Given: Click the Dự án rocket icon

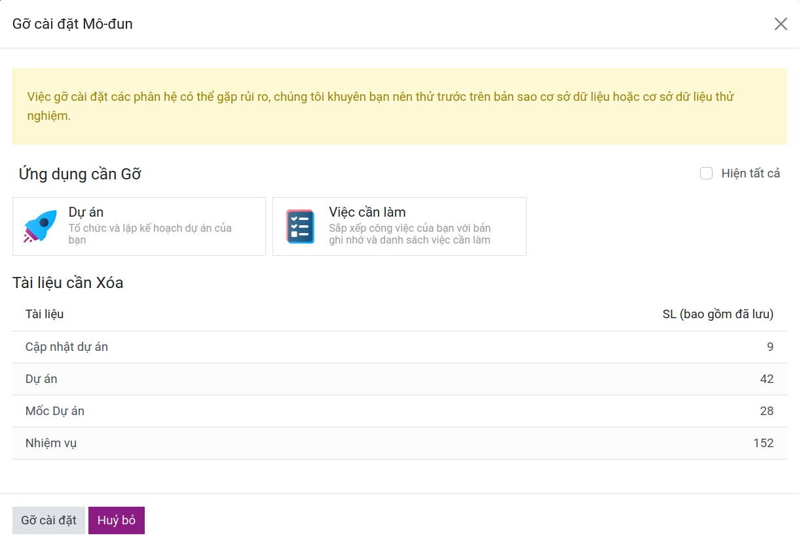Looking at the screenshot, I should [40, 227].
